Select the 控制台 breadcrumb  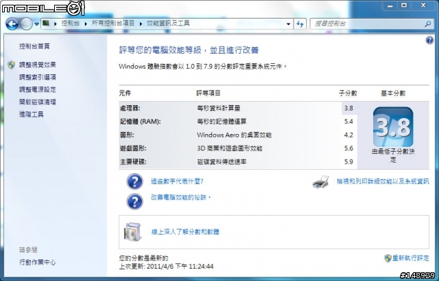coord(70,23)
